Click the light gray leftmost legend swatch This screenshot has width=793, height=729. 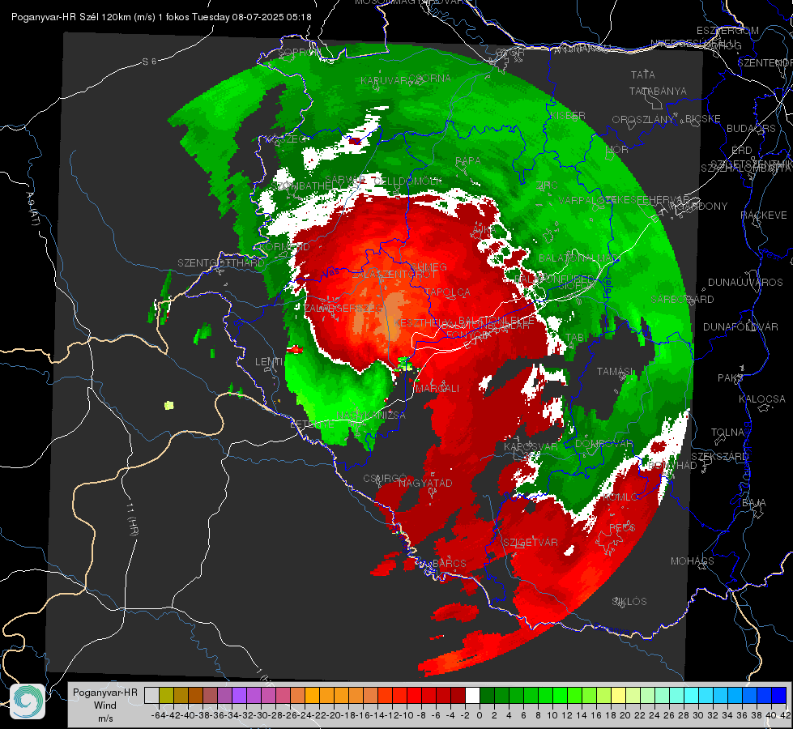151,695
